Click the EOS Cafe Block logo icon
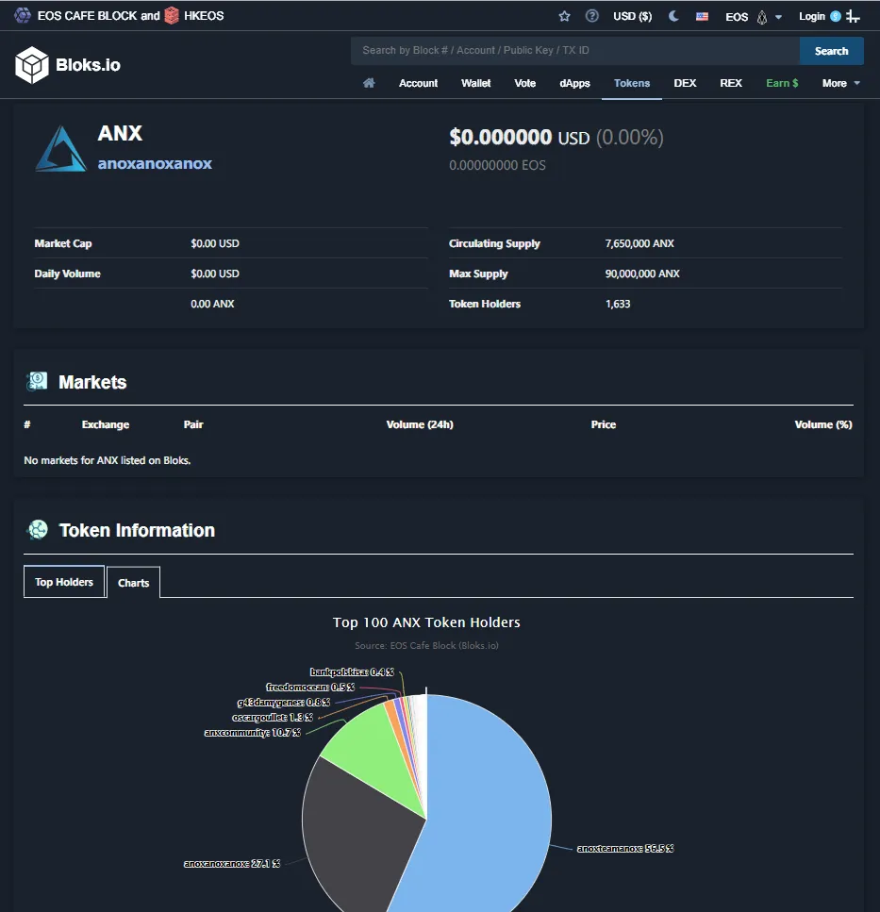 pyautogui.click(x=23, y=16)
